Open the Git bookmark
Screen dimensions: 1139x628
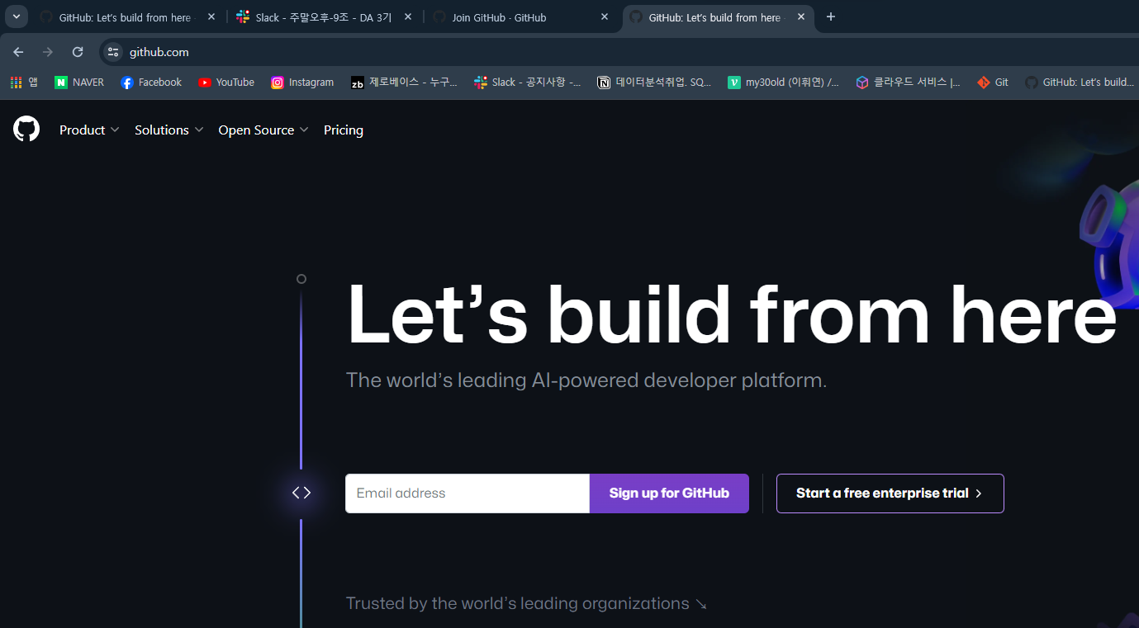(x=992, y=82)
